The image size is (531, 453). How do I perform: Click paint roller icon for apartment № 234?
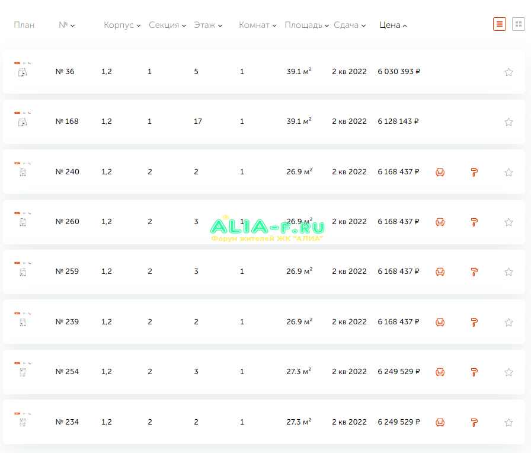tap(474, 422)
